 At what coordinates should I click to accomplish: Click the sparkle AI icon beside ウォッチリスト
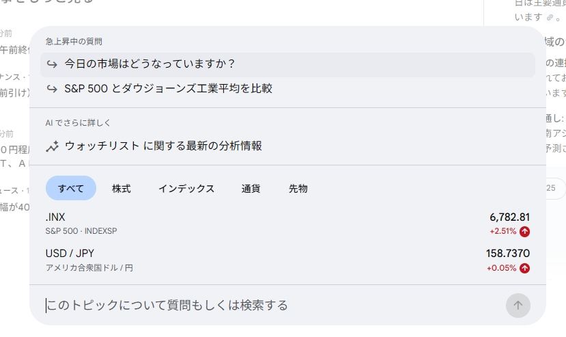tap(52, 146)
